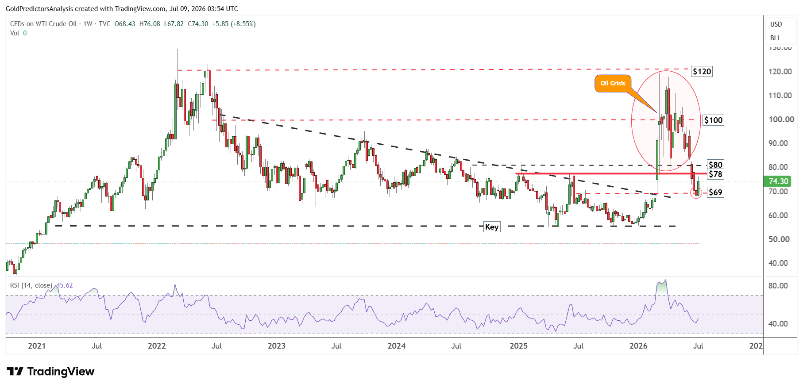803x388 pixels.
Task: Click the BLL unit label
Action: (x=776, y=38)
